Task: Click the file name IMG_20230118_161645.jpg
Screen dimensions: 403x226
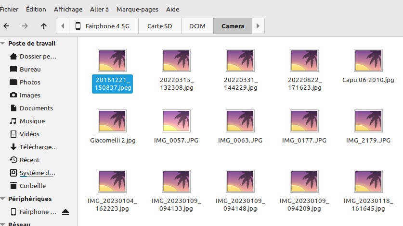Action: coord(368,205)
